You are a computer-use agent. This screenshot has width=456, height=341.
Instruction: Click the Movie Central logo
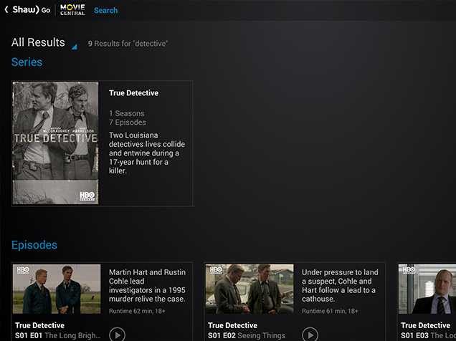point(72,10)
